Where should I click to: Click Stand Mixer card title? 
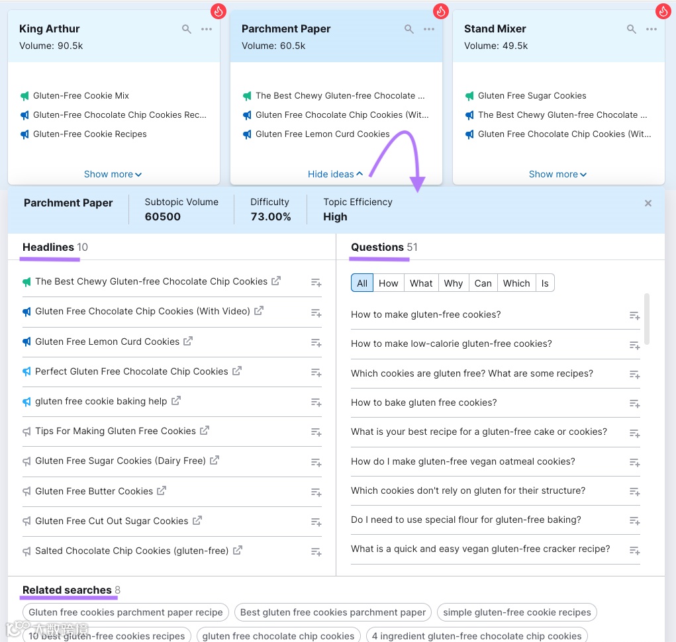[x=495, y=29]
